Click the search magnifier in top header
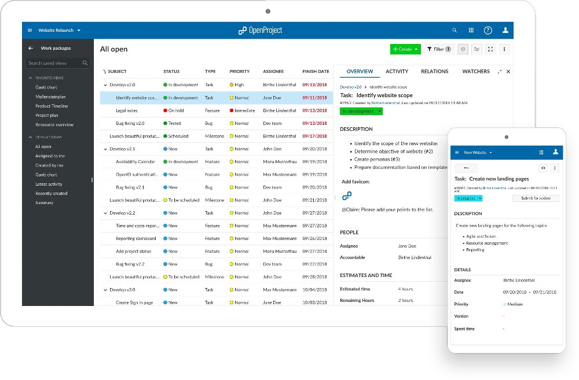Screen dimensions: 579x380 [454, 30]
